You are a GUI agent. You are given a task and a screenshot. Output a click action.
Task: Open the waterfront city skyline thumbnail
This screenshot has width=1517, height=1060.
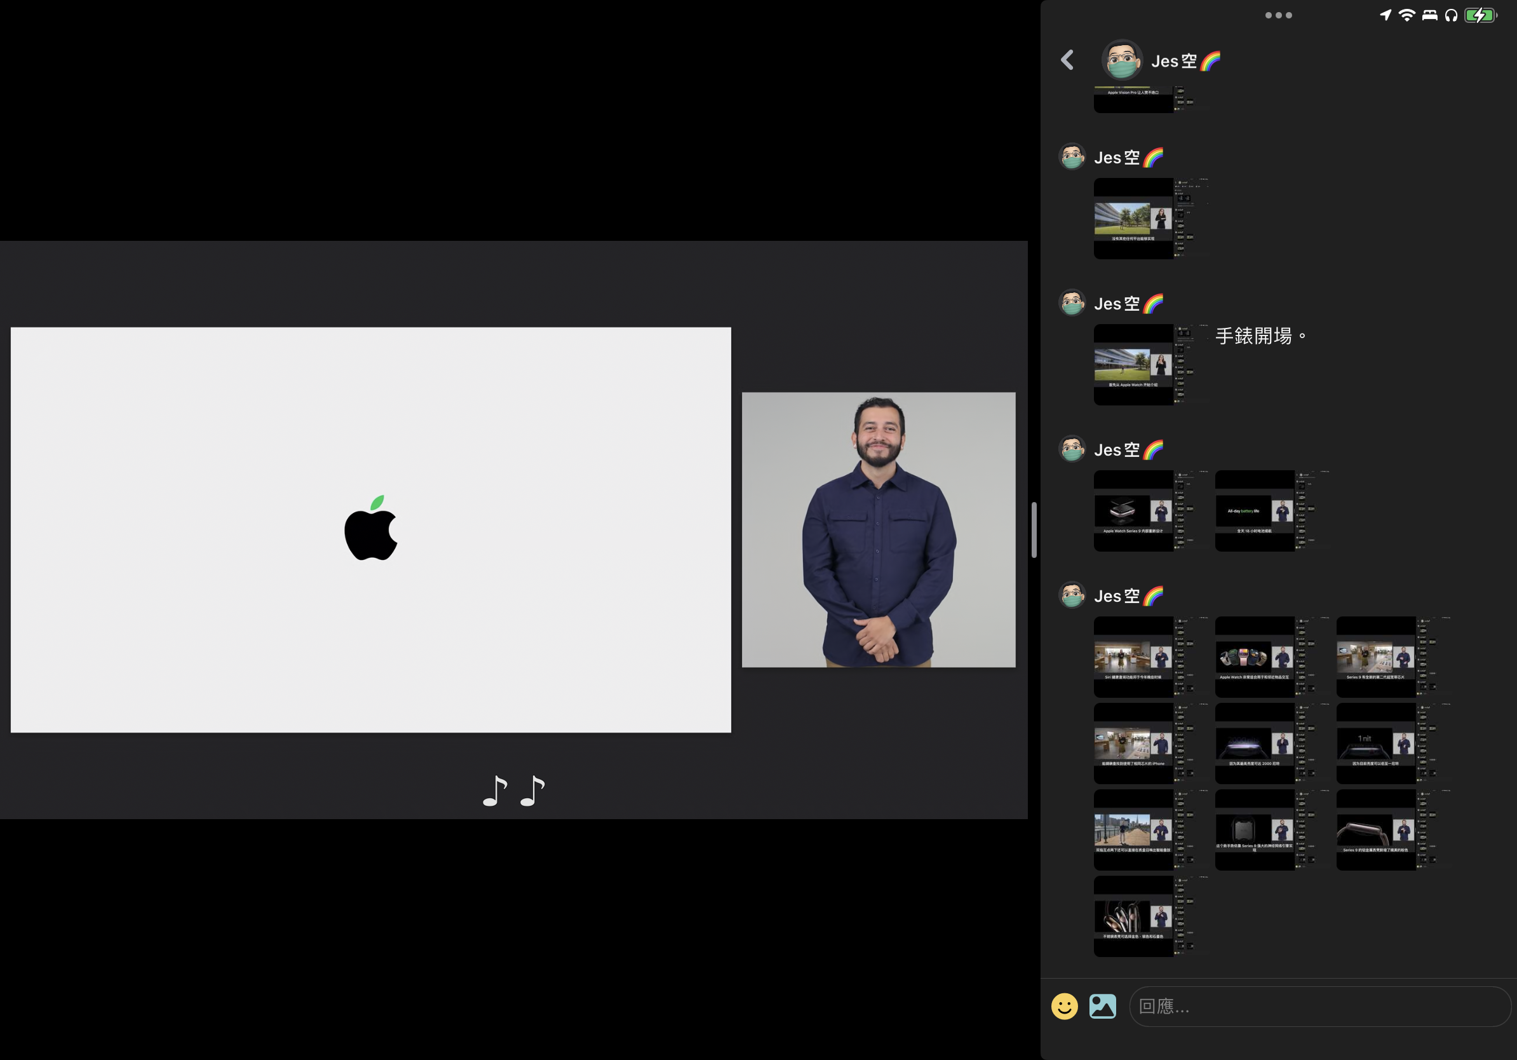pyautogui.click(x=1151, y=830)
